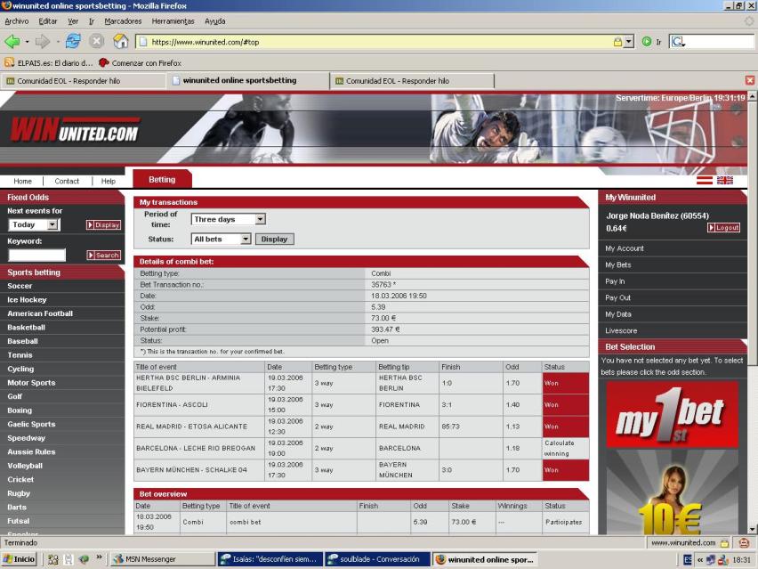
Task: Expand the Status All bets dropdown
Action: click(222, 239)
